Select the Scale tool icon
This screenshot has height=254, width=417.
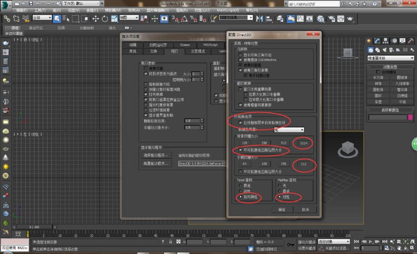pyautogui.click(x=114, y=19)
